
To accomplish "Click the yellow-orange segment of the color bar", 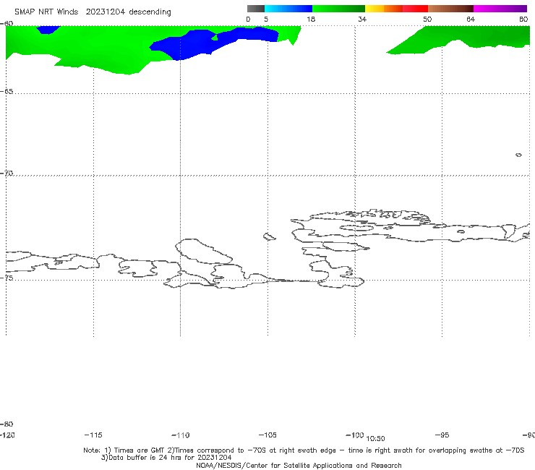I will click(x=384, y=9).
